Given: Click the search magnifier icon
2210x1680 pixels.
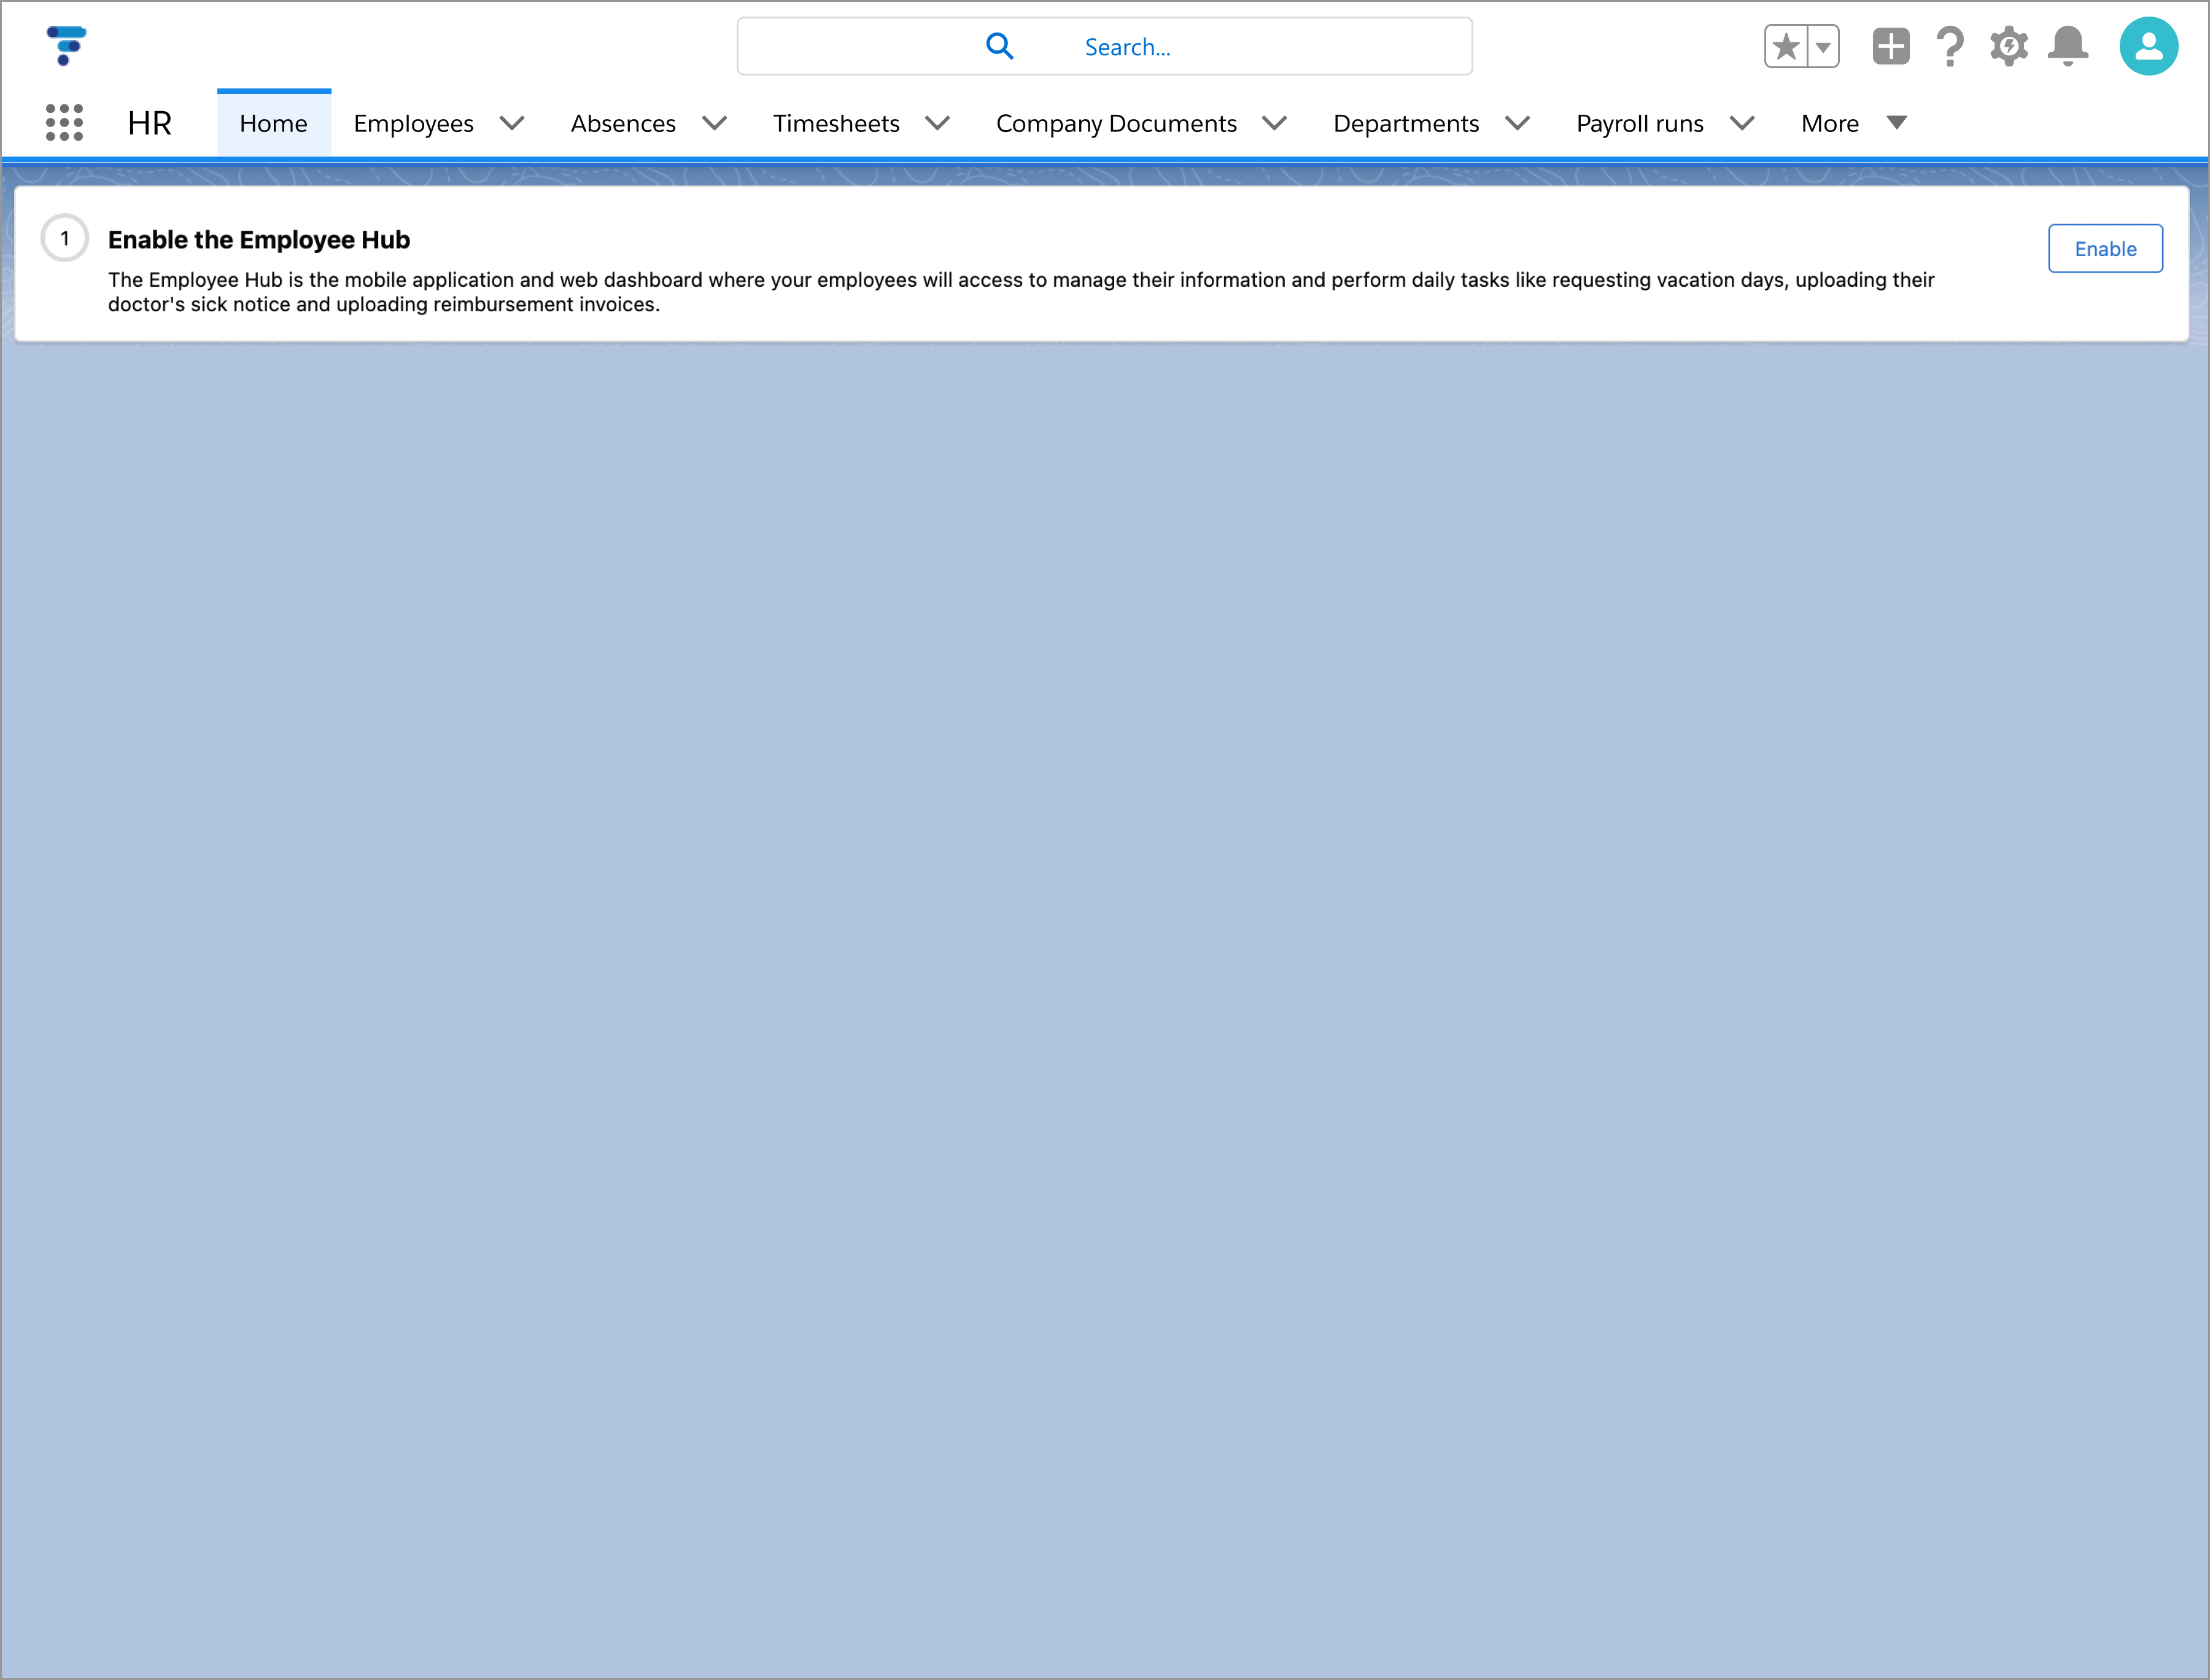Looking at the screenshot, I should pyautogui.click(x=999, y=46).
